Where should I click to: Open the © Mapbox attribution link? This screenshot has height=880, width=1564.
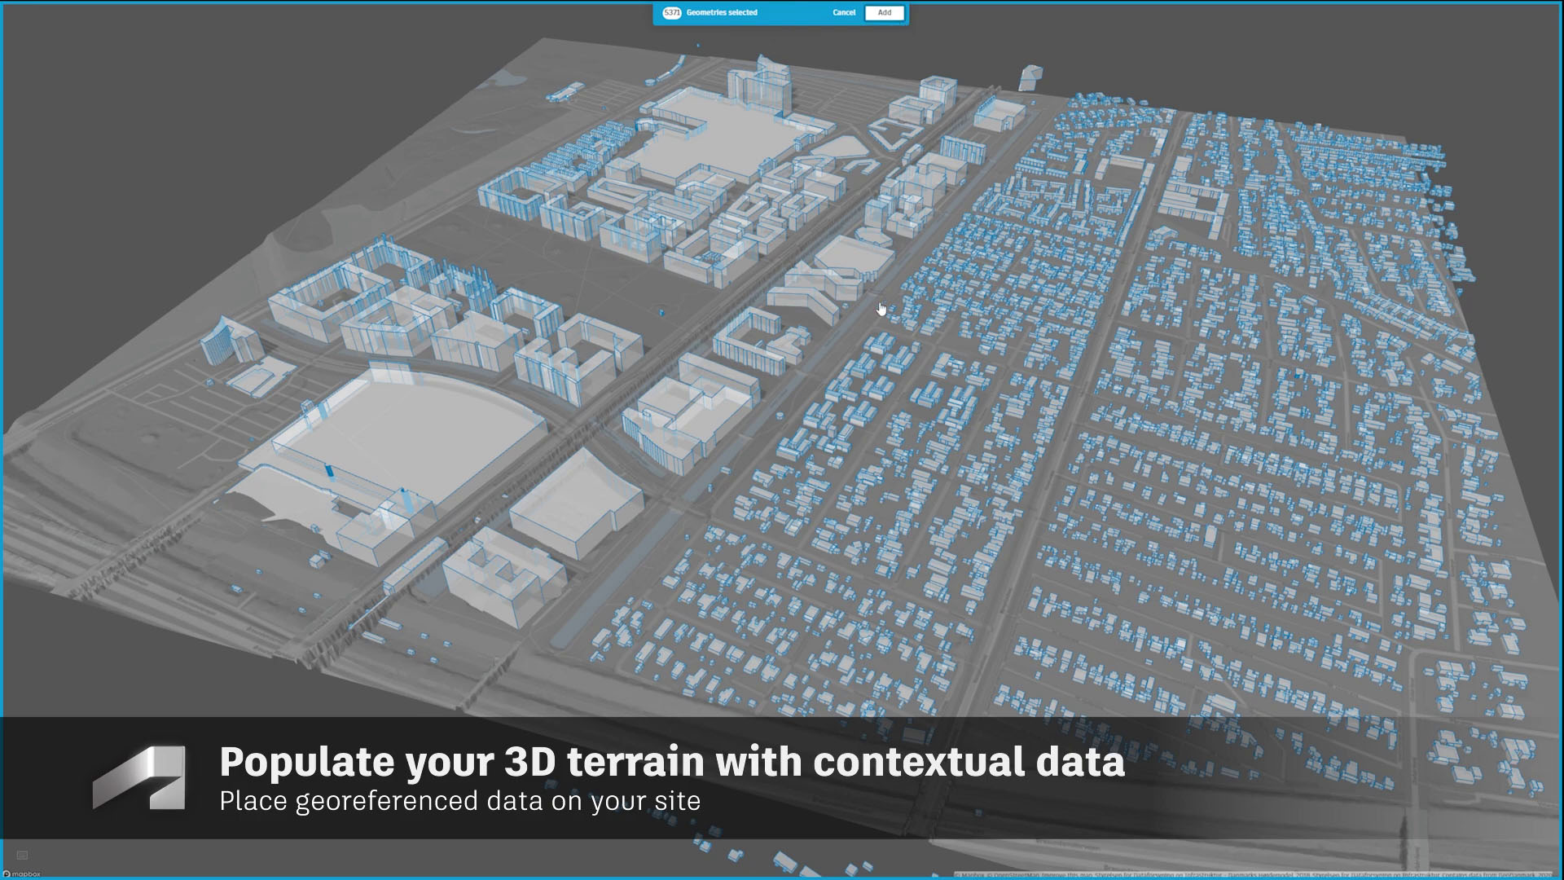click(969, 875)
